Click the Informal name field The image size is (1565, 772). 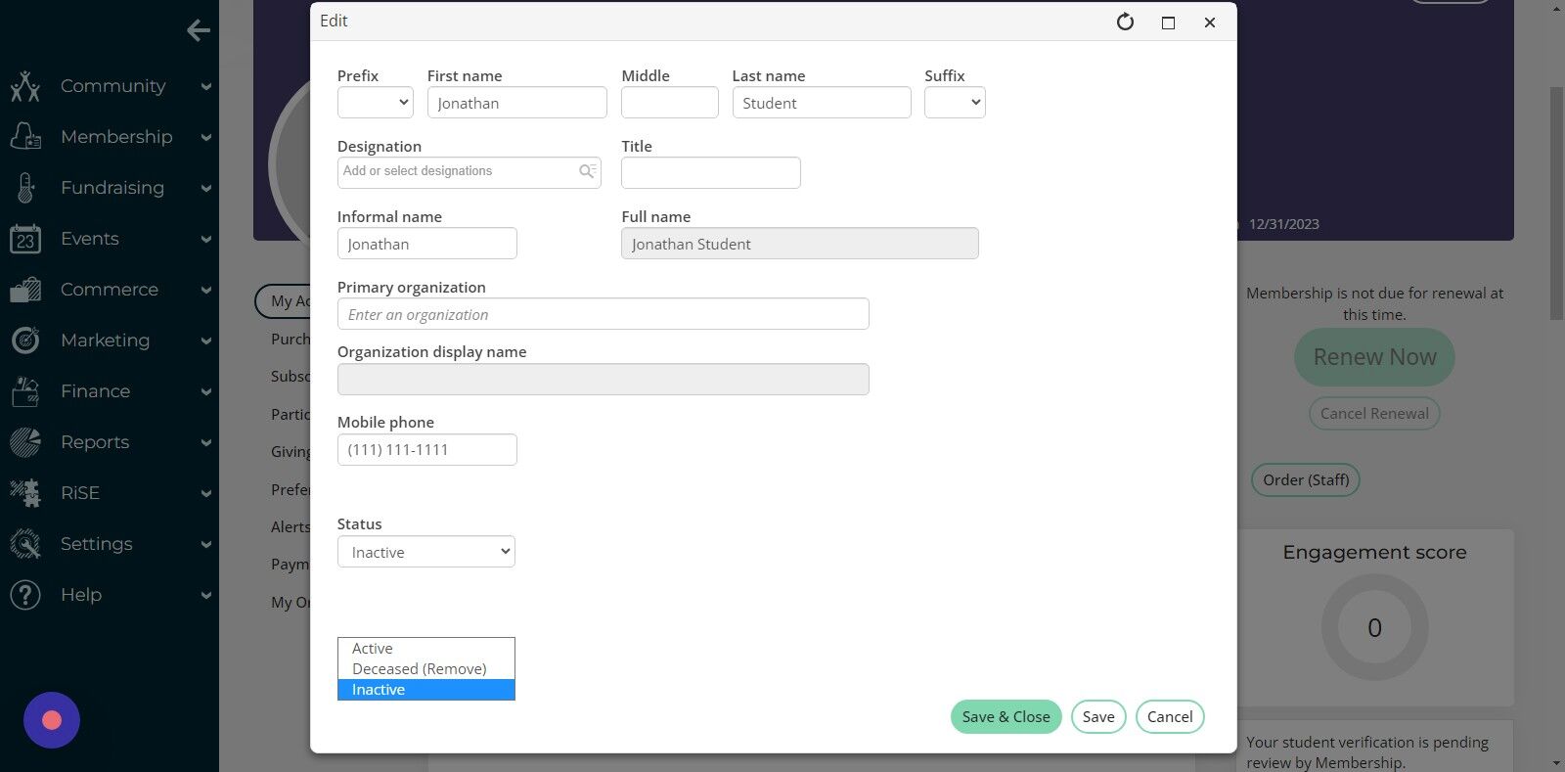(426, 244)
